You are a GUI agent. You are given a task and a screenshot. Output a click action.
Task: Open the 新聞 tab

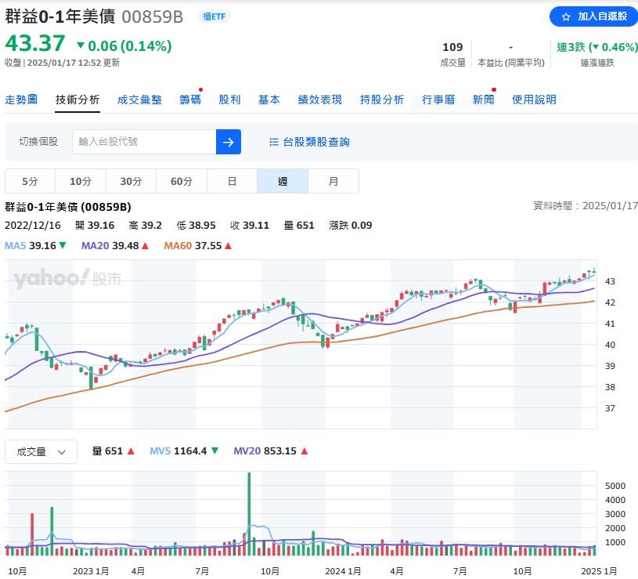[x=482, y=100]
